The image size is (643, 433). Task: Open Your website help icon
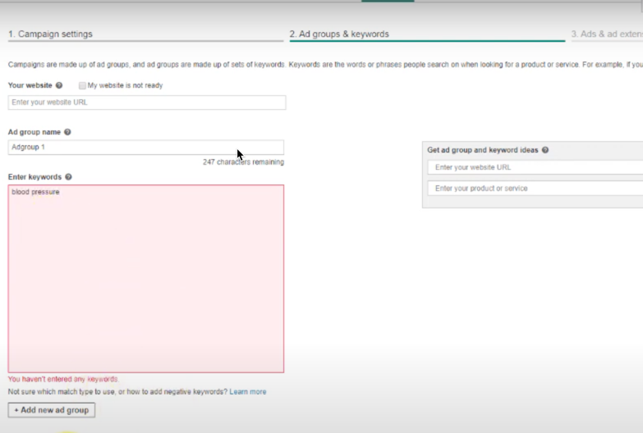59,85
